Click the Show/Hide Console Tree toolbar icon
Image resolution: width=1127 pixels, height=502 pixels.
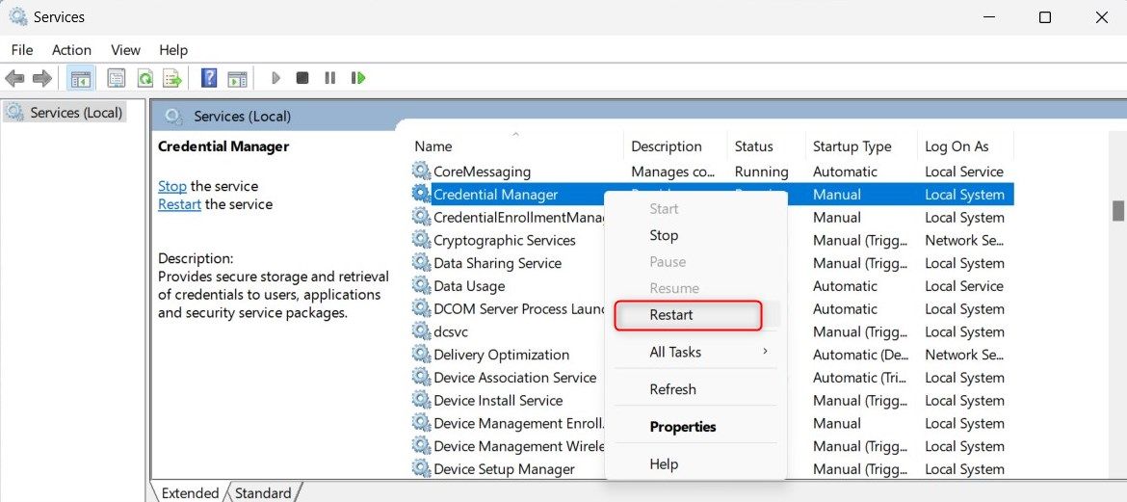(x=81, y=78)
